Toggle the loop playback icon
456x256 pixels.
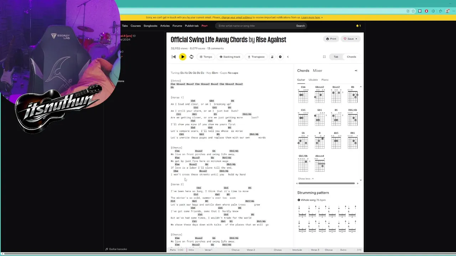pyautogui.click(x=191, y=57)
